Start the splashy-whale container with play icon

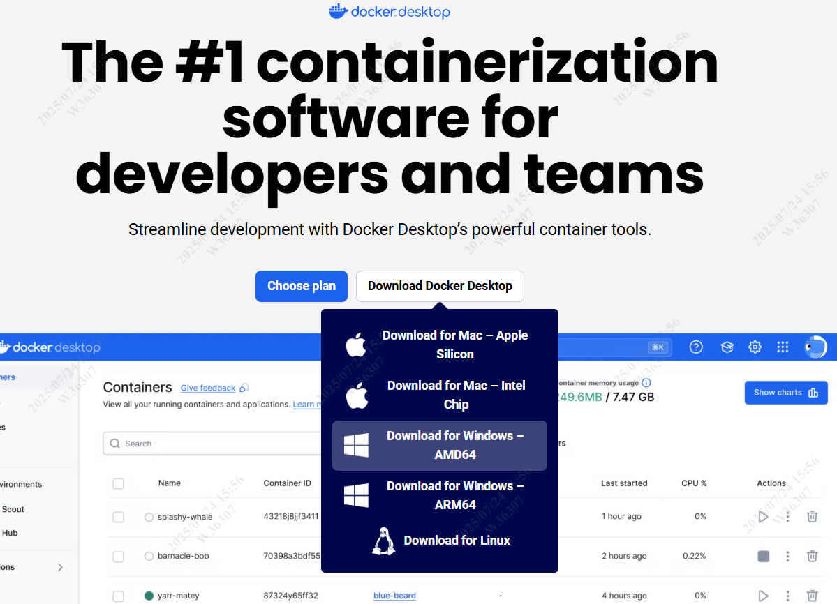(x=764, y=517)
